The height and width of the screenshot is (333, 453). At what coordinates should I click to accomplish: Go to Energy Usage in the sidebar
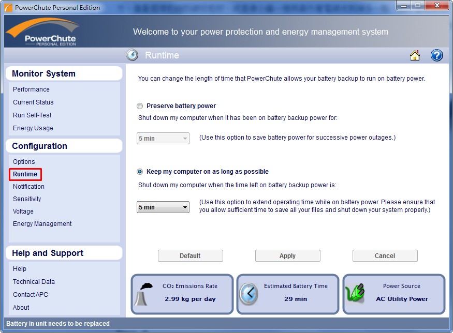(33, 128)
